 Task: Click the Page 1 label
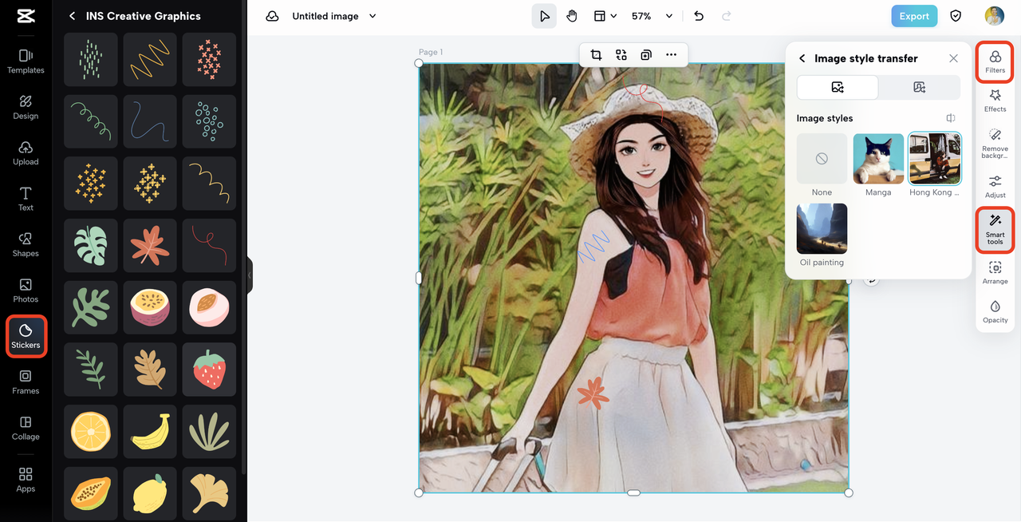[x=431, y=52]
